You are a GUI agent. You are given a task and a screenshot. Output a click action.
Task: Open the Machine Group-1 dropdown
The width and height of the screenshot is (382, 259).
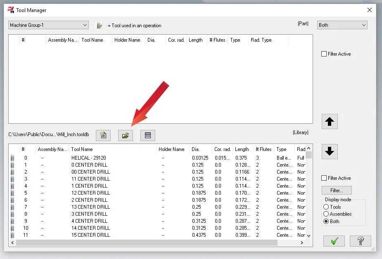tap(48, 25)
